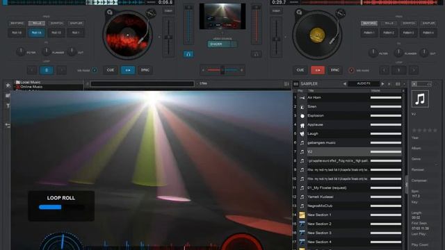This screenshot has width=445, height=250.
Task: Activate the Roll 1/4 pad on left deck
Action: tap(36, 33)
